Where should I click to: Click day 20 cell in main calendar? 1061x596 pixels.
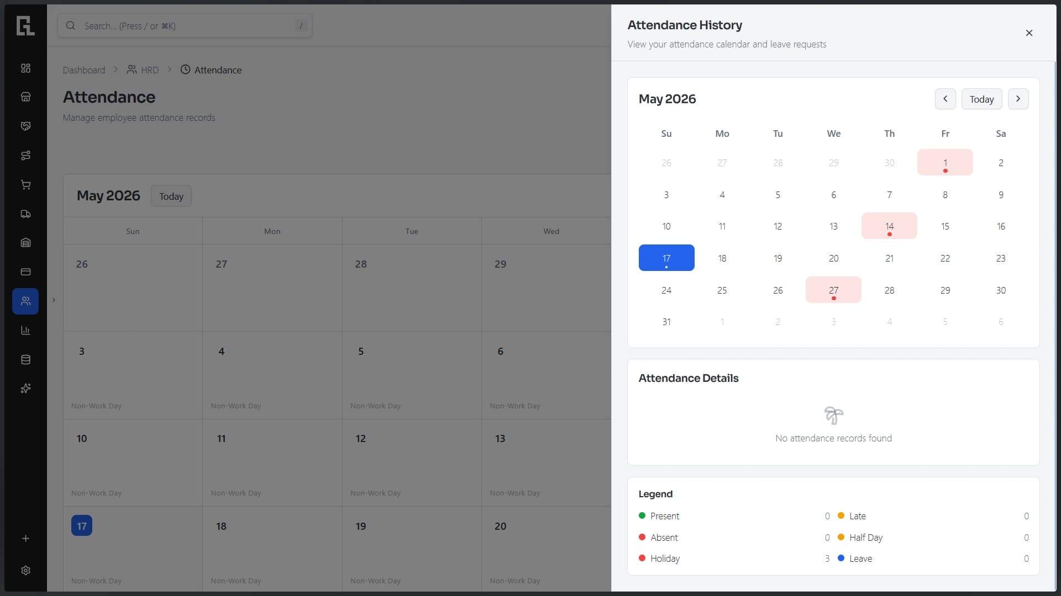coord(546,549)
